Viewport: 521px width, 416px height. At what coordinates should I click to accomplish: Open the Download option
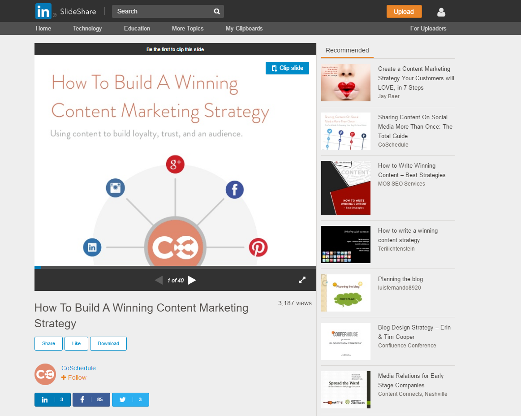click(x=108, y=343)
